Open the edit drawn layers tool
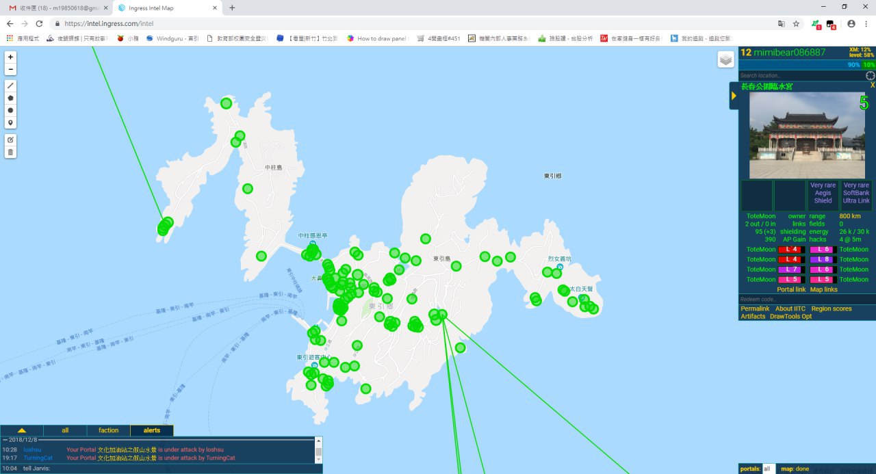 [10, 140]
